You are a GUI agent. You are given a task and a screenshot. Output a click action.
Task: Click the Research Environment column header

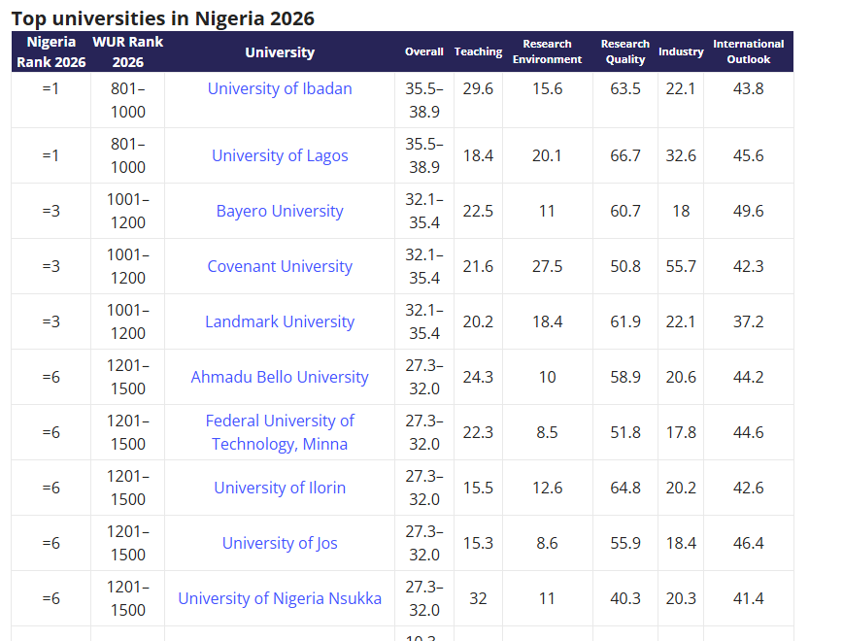pyautogui.click(x=547, y=51)
